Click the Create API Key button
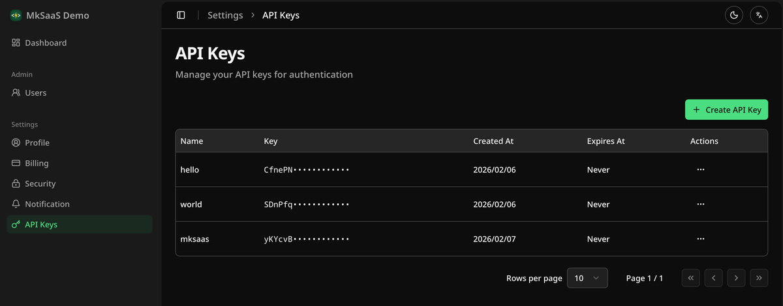The image size is (783, 306). tap(726, 110)
